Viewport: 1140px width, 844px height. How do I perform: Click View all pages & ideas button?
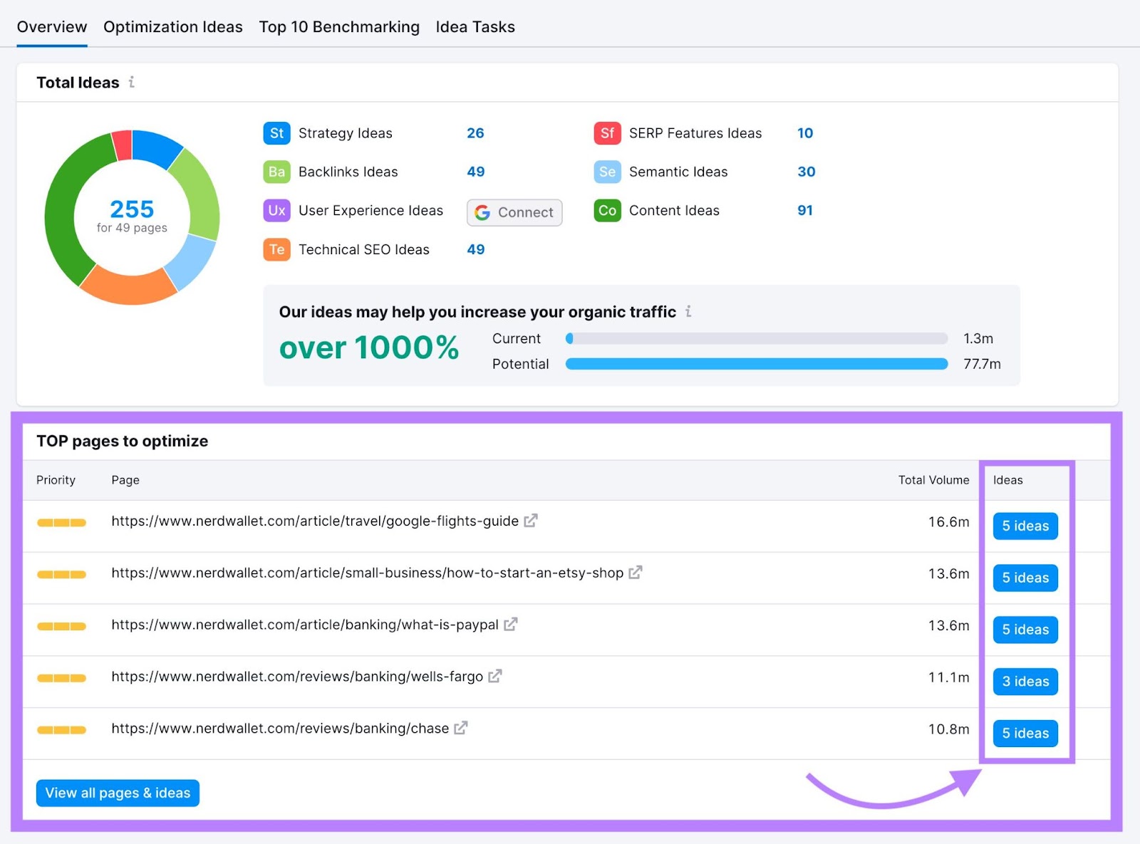(x=118, y=793)
